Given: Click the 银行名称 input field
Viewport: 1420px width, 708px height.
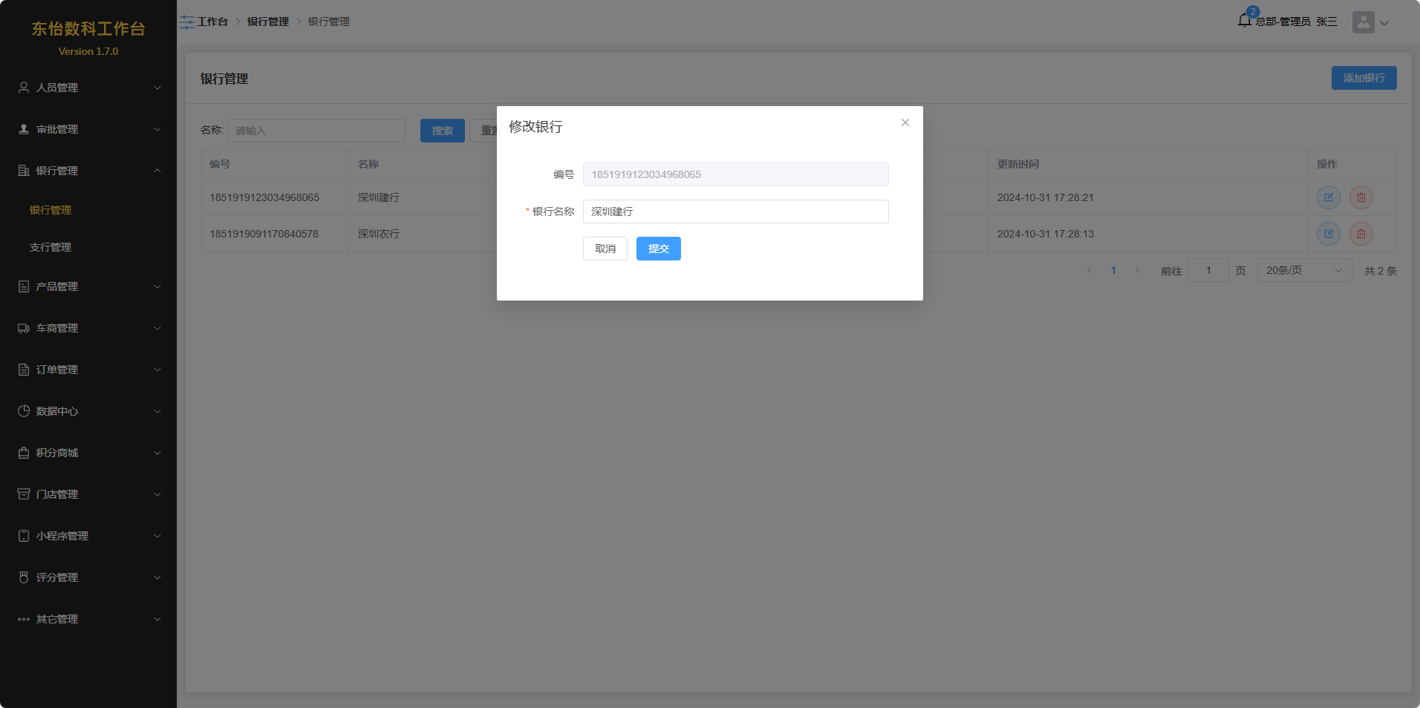Looking at the screenshot, I should (735, 212).
